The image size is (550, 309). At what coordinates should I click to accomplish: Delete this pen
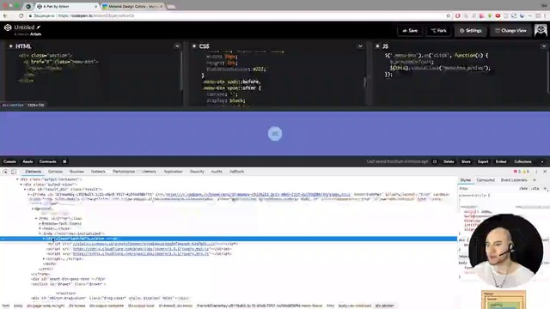(449, 161)
